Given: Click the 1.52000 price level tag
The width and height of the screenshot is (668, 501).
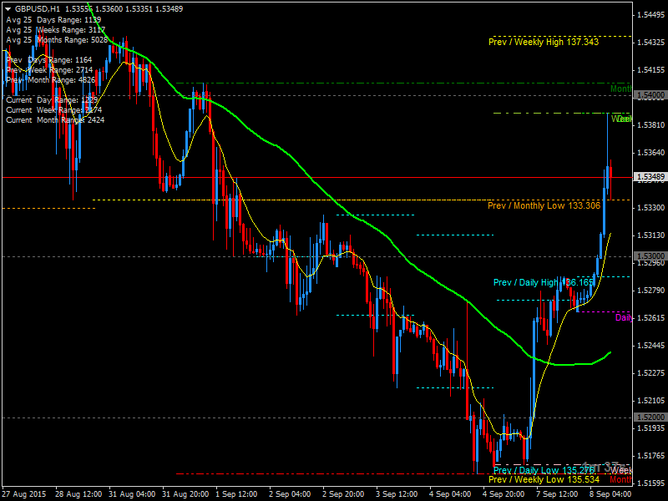Looking at the screenshot, I should (650, 417).
